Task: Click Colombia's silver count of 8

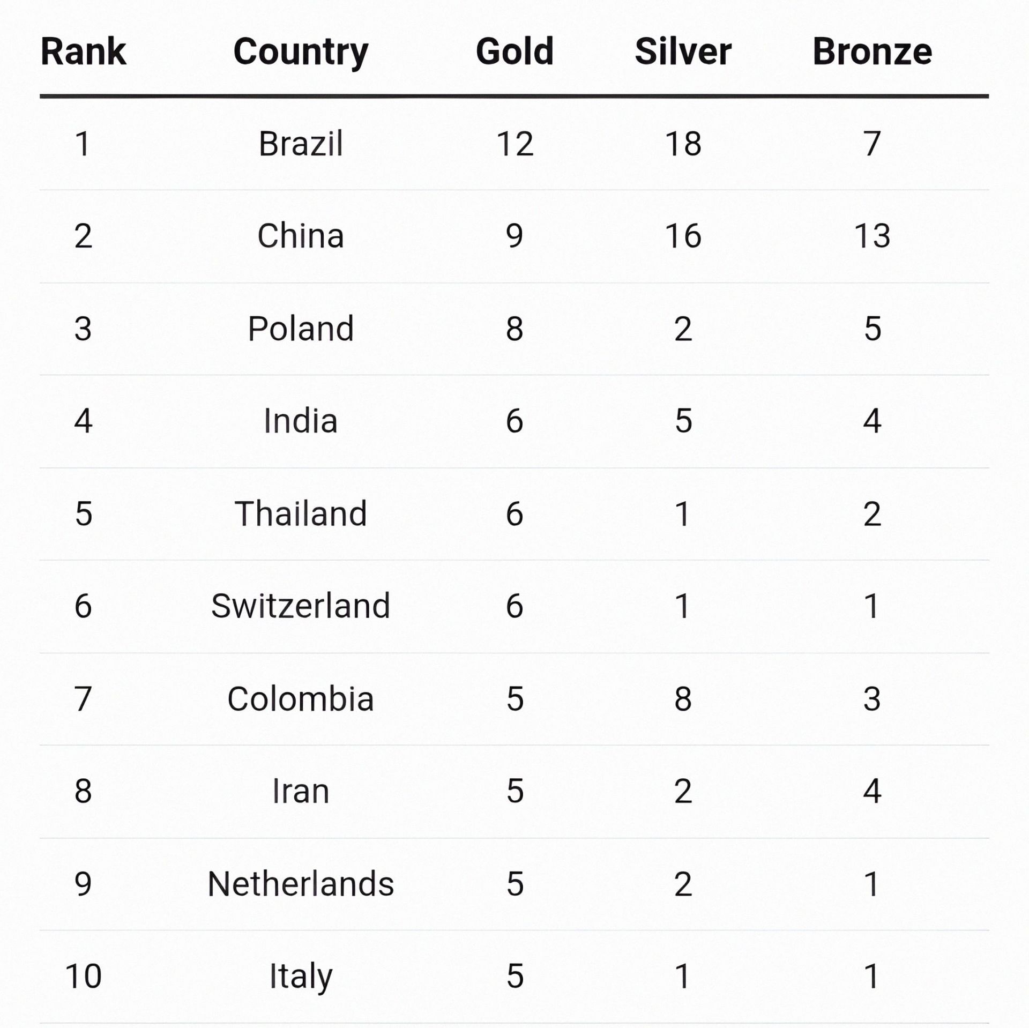Action: pyautogui.click(x=683, y=699)
